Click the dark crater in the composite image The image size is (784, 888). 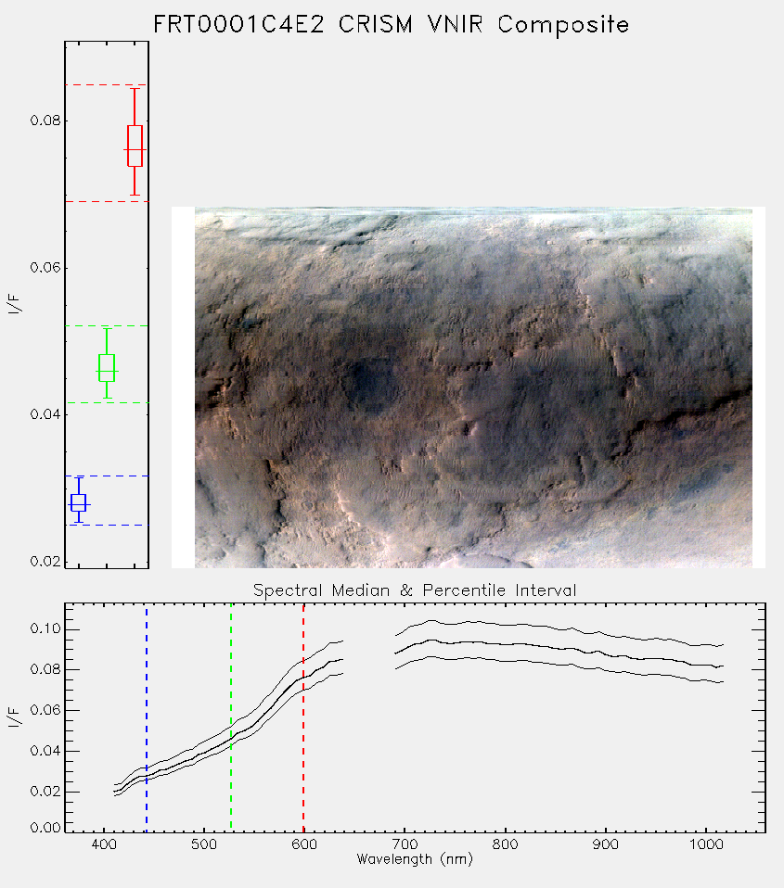371,384
